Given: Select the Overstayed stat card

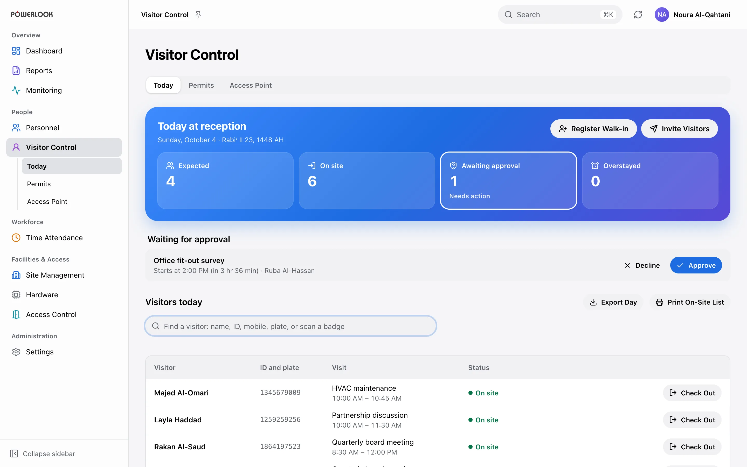Looking at the screenshot, I should [x=650, y=181].
